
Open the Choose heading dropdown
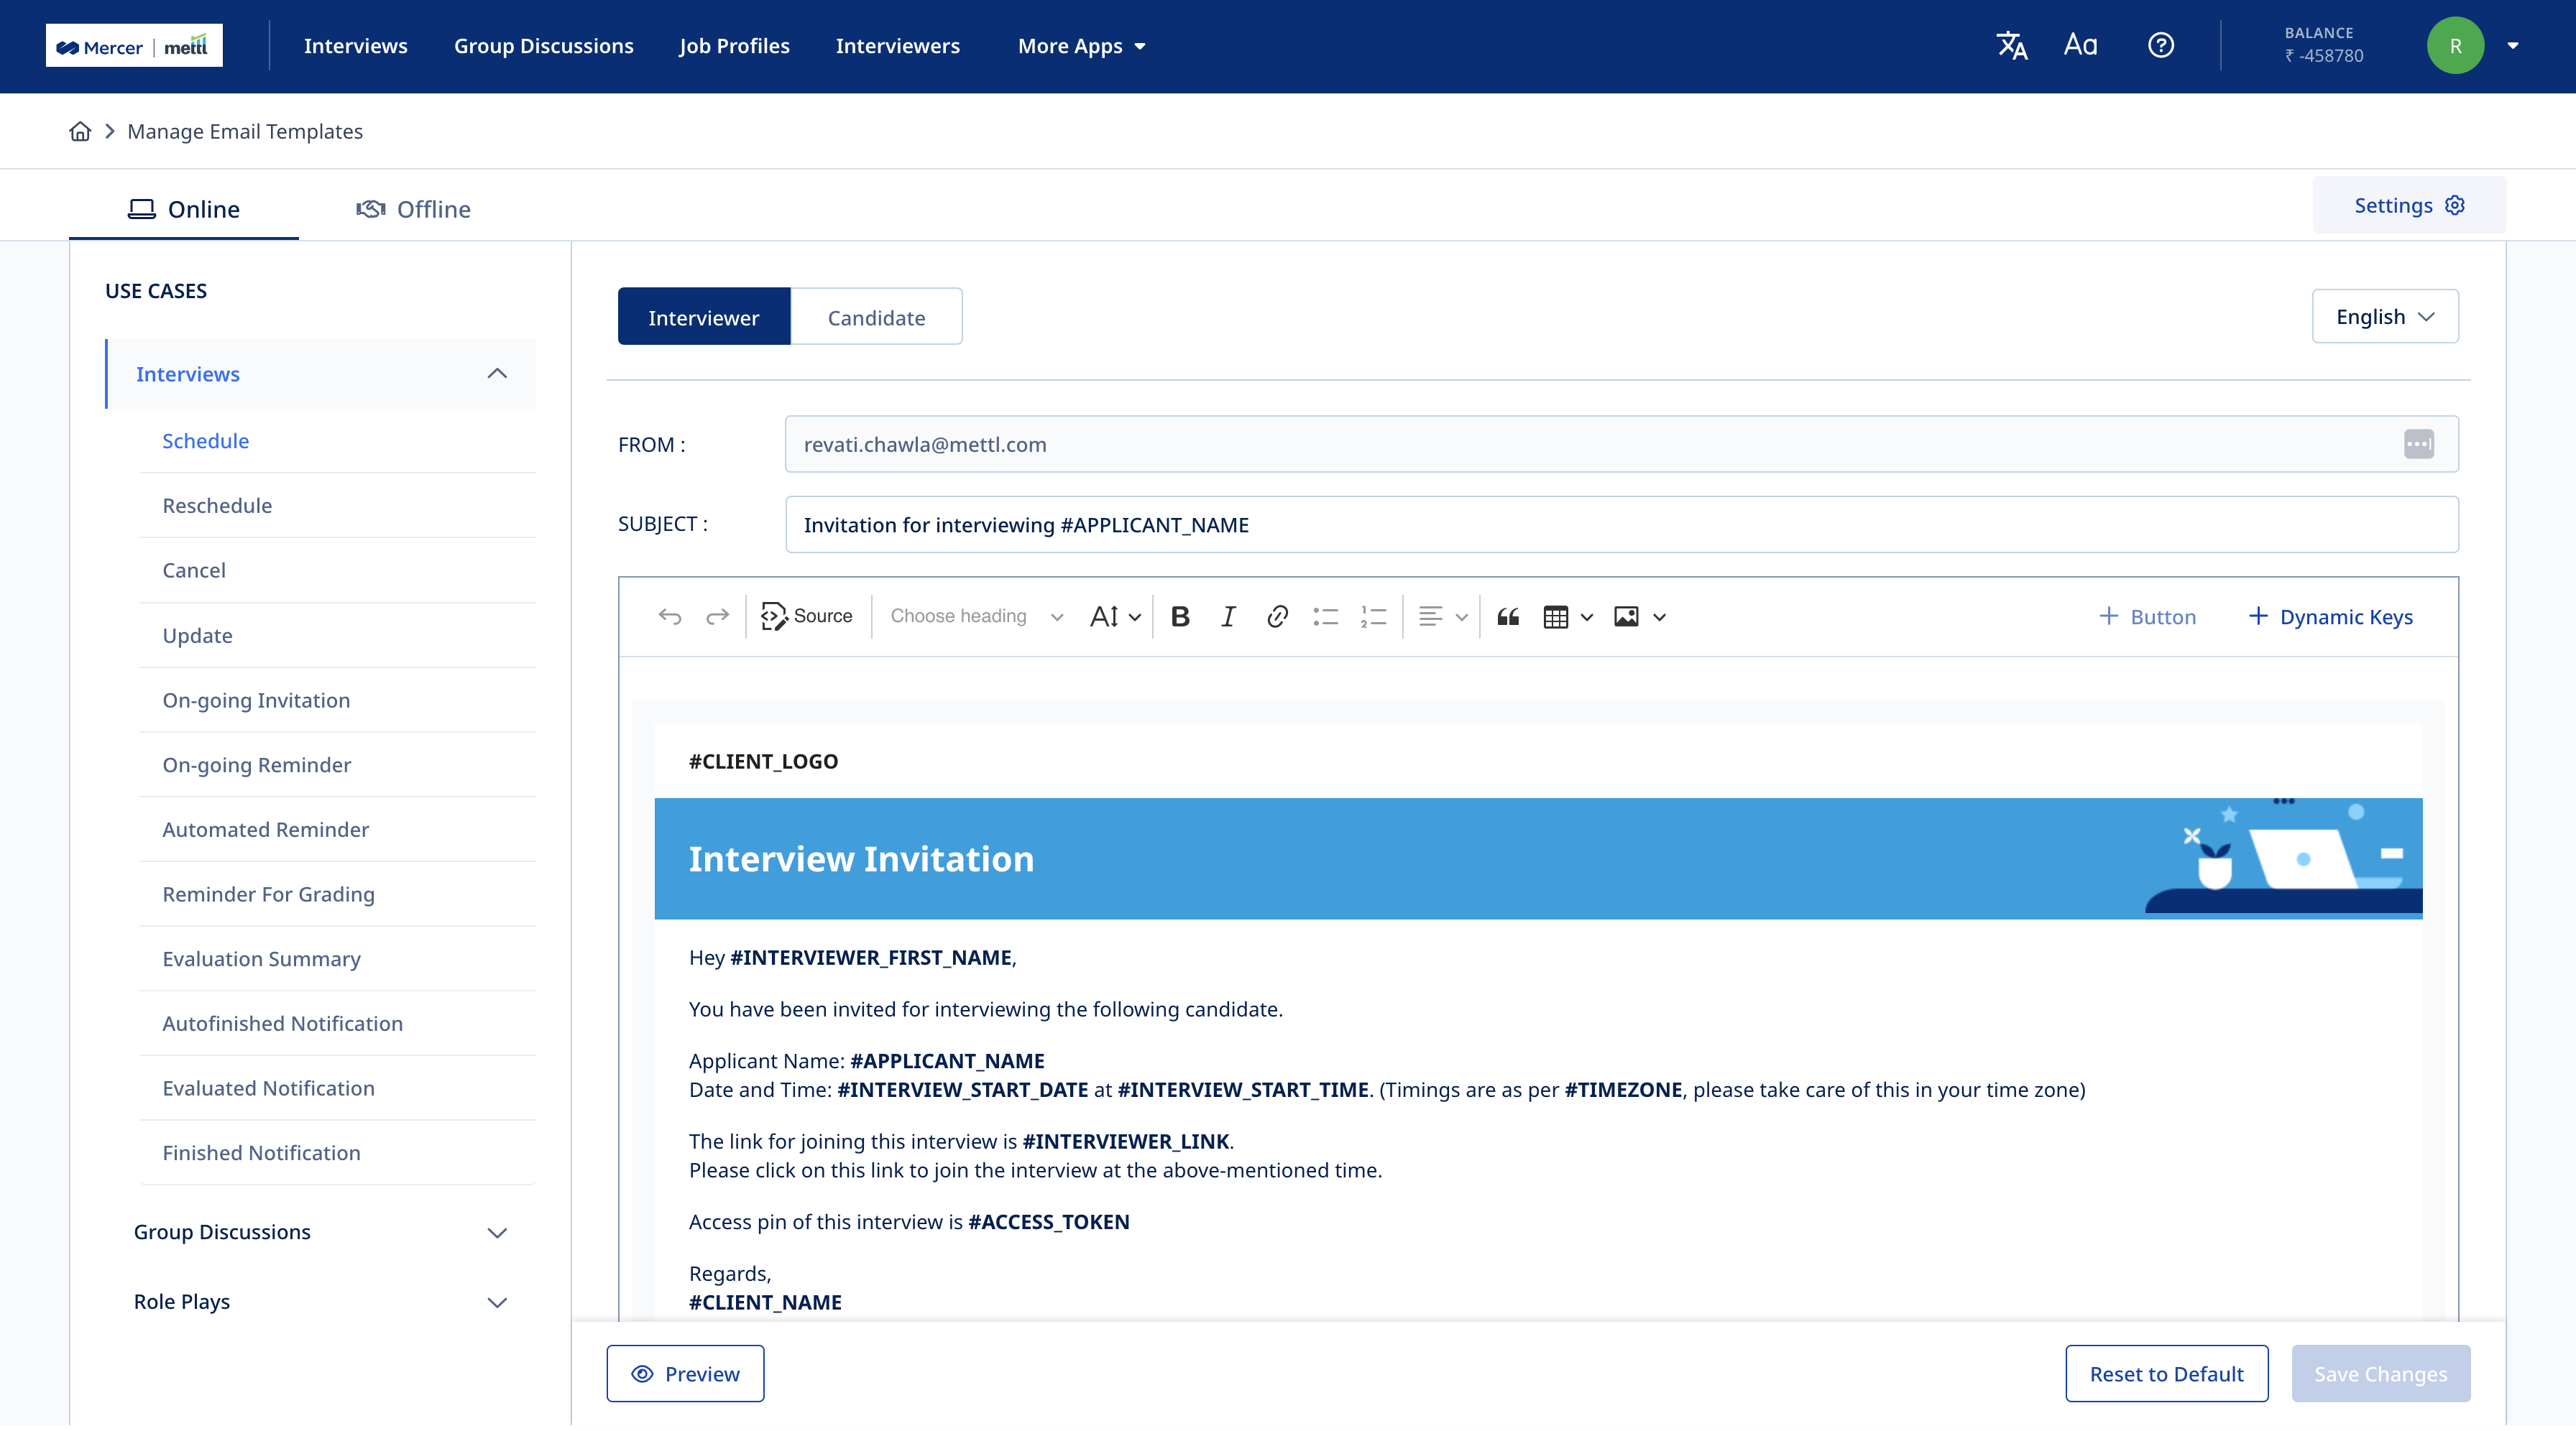coord(975,616)
